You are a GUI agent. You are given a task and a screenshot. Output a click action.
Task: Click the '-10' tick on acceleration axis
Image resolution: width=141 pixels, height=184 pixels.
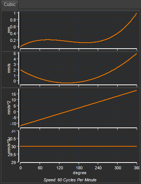coord(13,124)
